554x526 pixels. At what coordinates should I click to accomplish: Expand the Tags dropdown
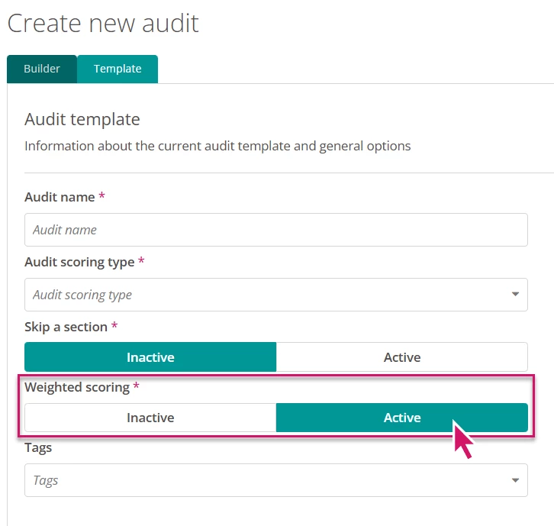coord(276,480)
